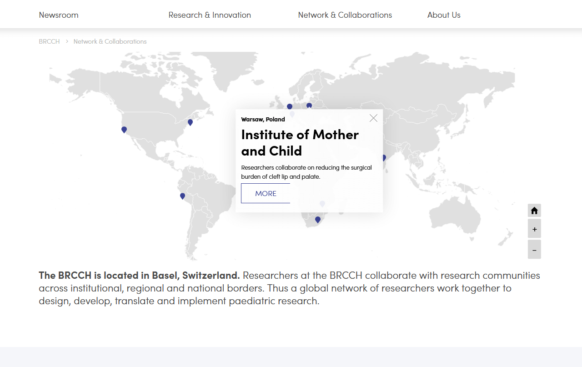Close the Institute of Mother and Child popup
Image resolution: width=582 pixels, height=367 pixels.
[373, 118]
